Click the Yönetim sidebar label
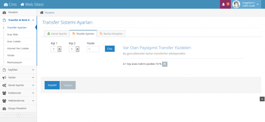This screenshot has width=265, height=122. 13,12
